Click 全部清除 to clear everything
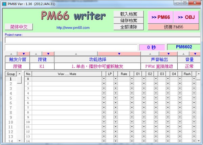Screen dimensions: 203x145 click(129, 27)
